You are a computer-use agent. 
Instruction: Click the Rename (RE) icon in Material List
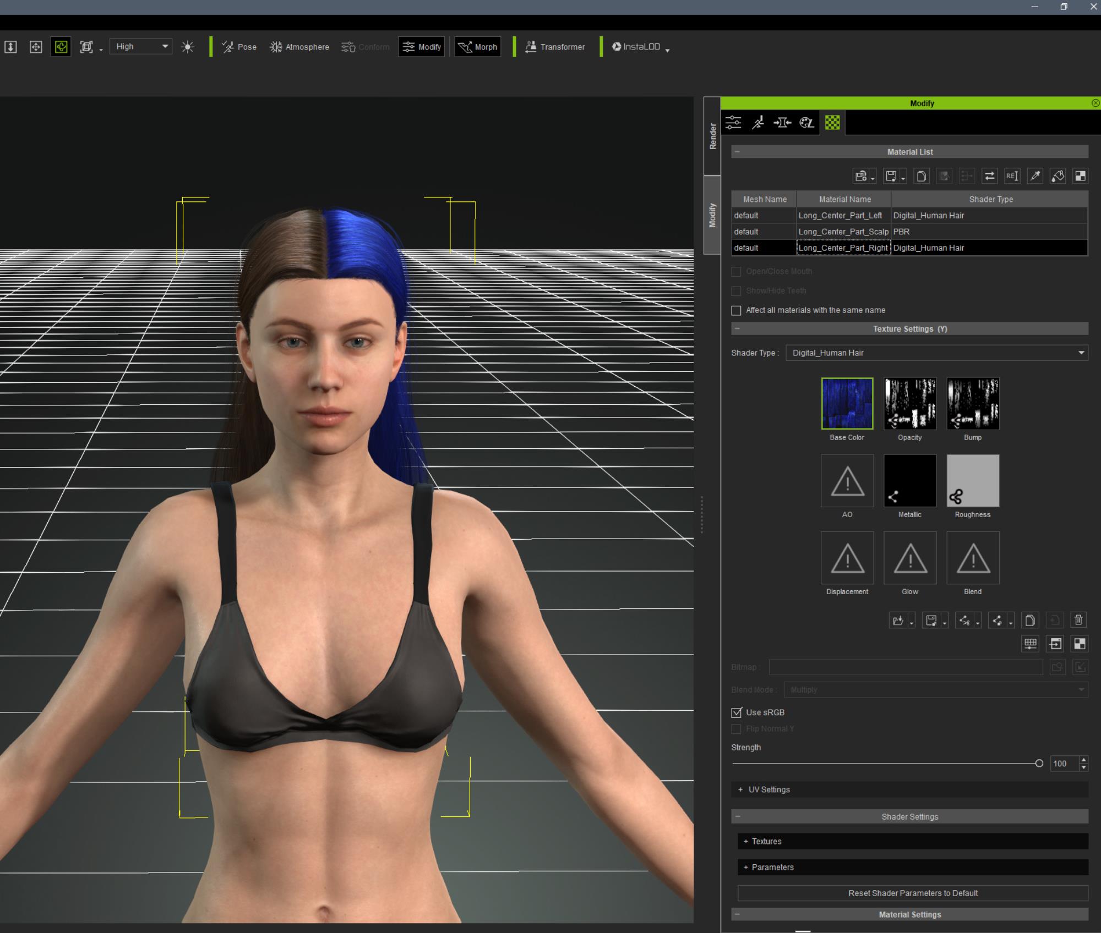pos(1012,176)
